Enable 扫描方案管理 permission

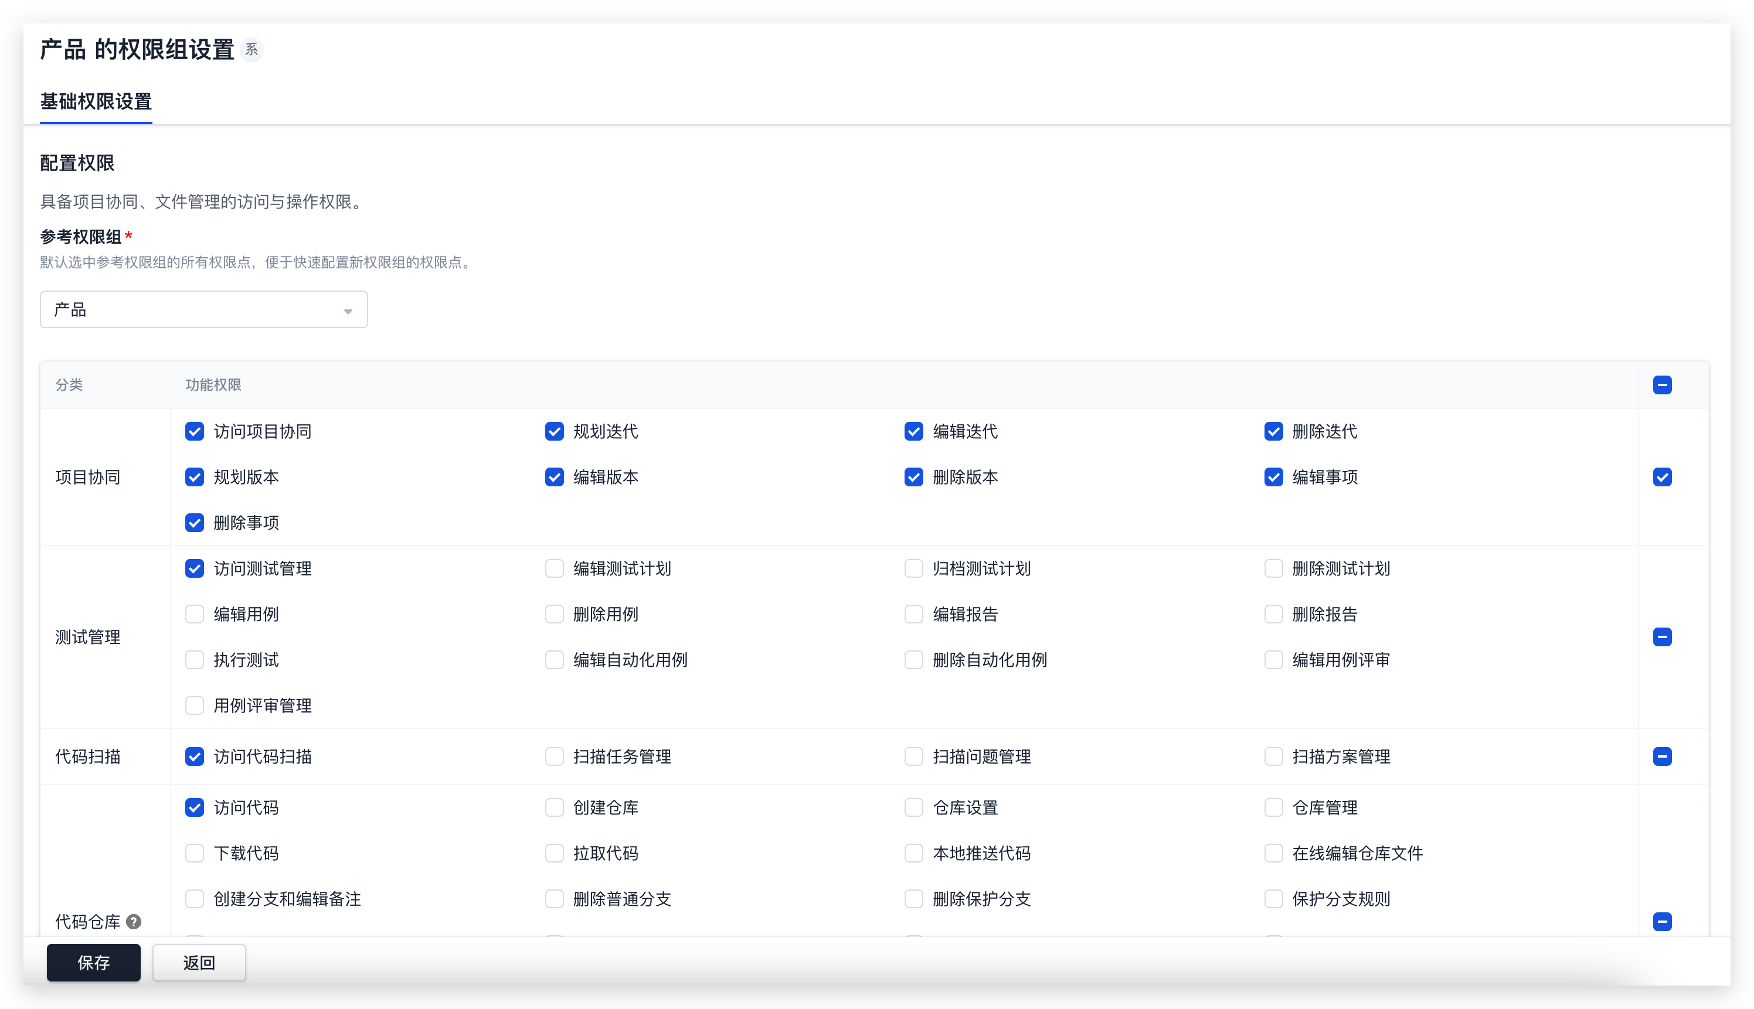pyautogui.click(x=1273, y=757)
